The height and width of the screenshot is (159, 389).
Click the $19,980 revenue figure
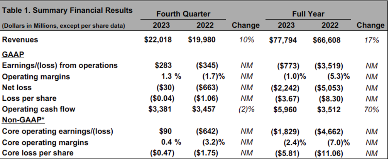pos(202,40)
